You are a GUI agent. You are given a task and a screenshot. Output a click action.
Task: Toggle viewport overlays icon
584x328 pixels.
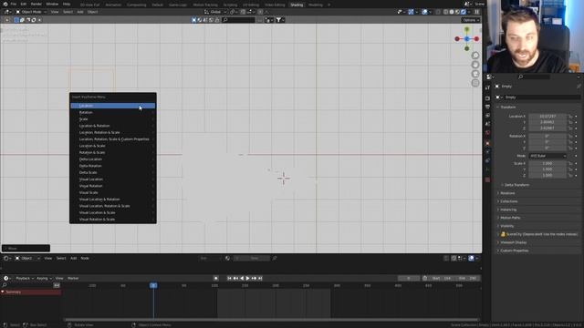[424, 12]
